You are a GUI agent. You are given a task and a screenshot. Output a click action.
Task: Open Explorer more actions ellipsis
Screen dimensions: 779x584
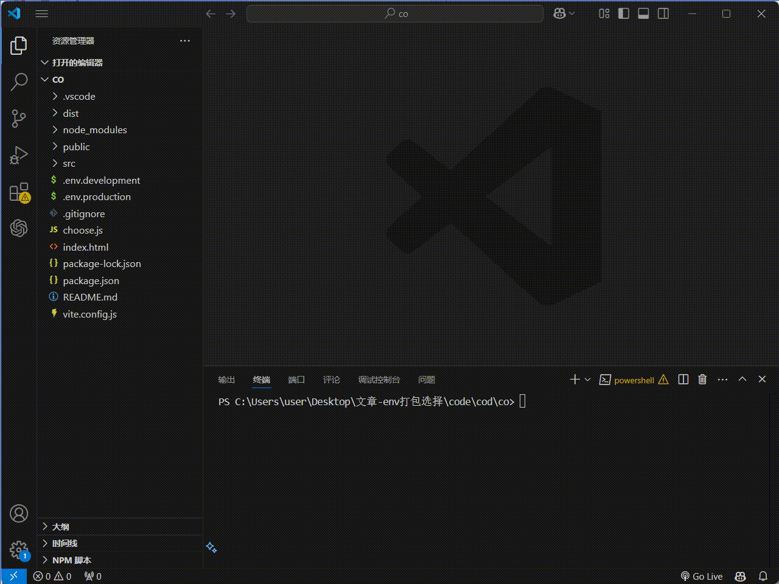(185, 41)
